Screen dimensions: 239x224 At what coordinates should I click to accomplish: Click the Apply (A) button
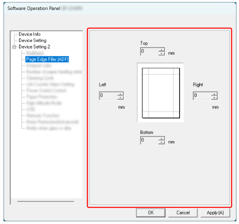tap(215, 212)
